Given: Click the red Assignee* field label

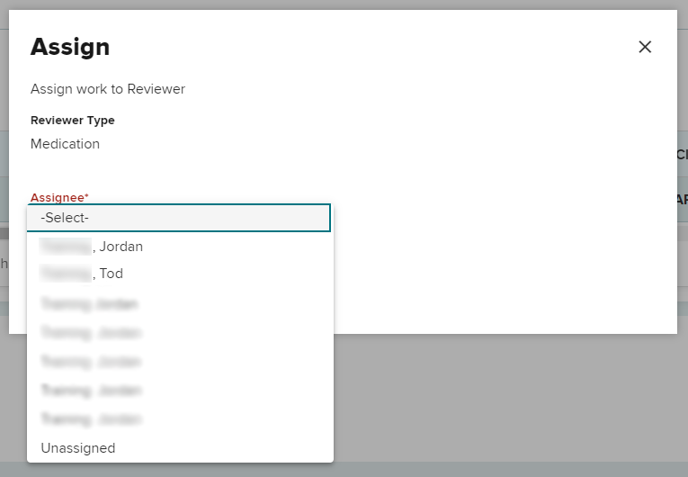Looking at the screenshot, I should [59, 197].
